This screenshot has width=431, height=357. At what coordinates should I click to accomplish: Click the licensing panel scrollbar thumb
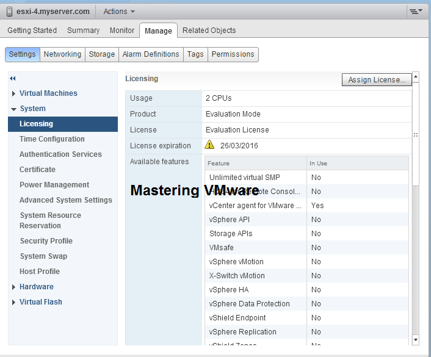coord(416,134)
